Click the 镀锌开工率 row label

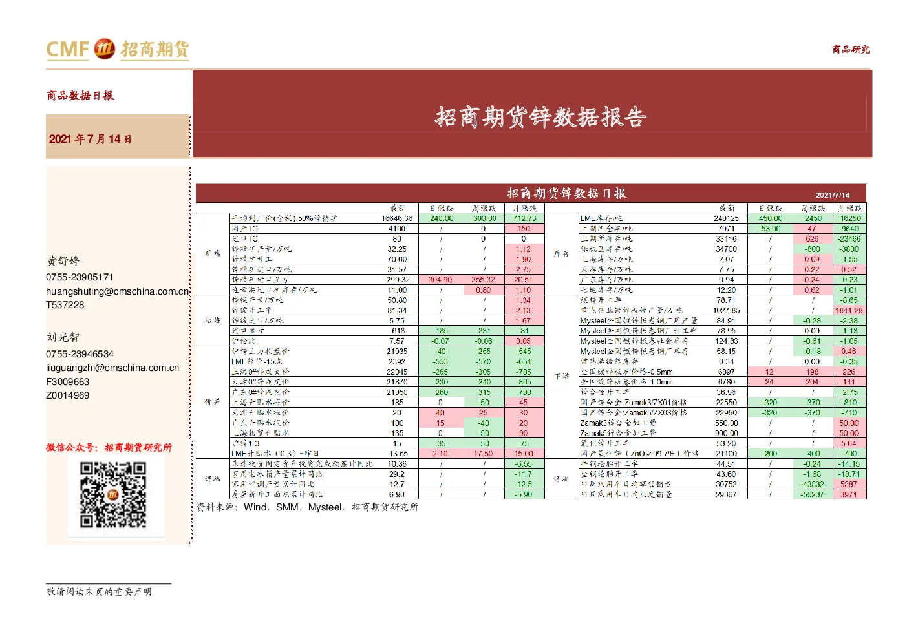point(601,300)
